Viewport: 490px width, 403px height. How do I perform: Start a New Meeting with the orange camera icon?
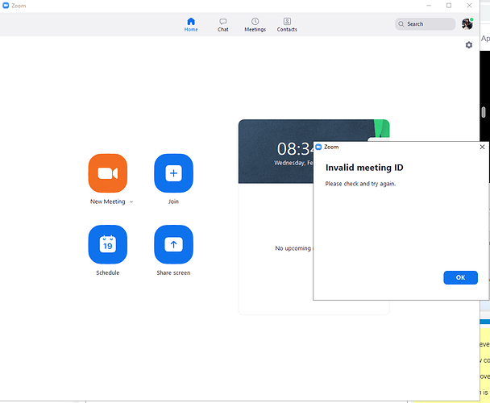[108, 173]
